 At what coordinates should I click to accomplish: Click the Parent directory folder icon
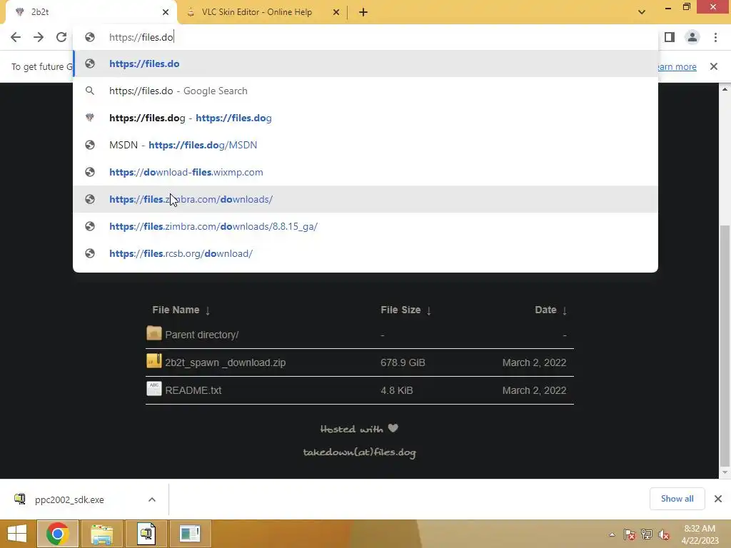coord(154,333)
